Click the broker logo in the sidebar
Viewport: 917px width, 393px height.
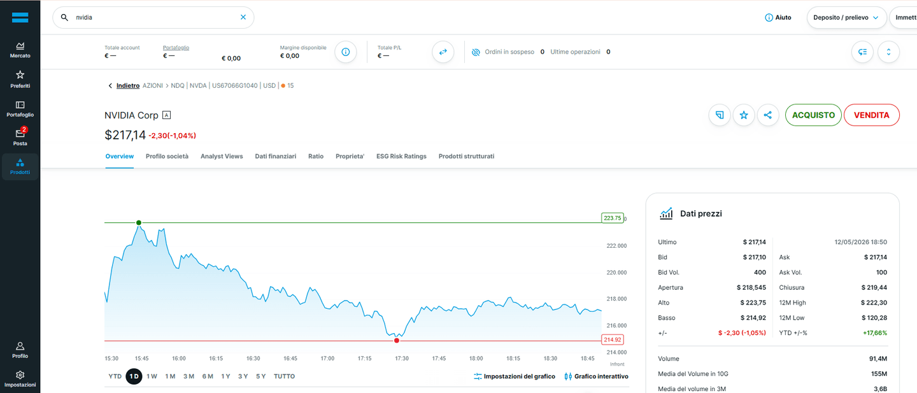point(20,17)
